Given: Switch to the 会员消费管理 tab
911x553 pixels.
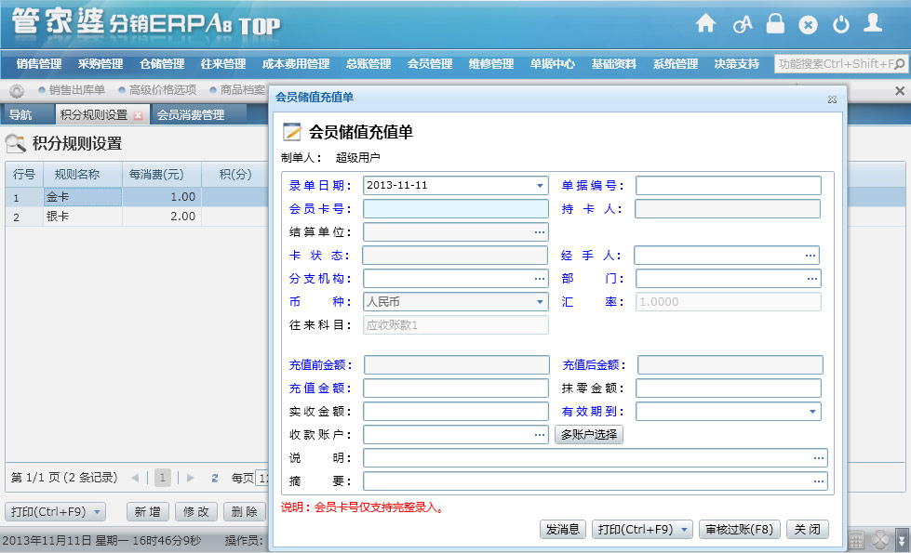Looking at the screenshot, I should [191, 115].
